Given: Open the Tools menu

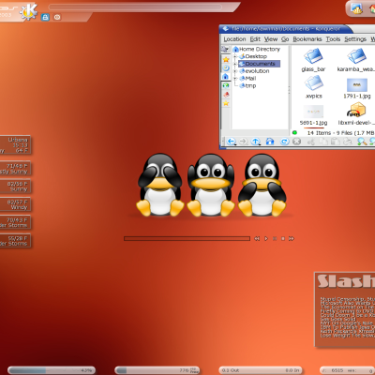Looking at the screenshot, I should 333,39.
